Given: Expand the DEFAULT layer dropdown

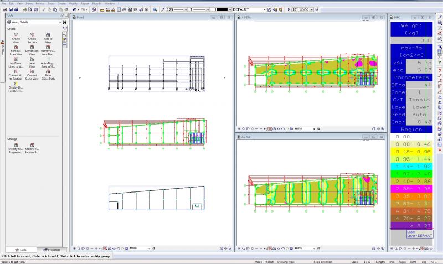Looking at the screenshot, I should coord(264,9).
